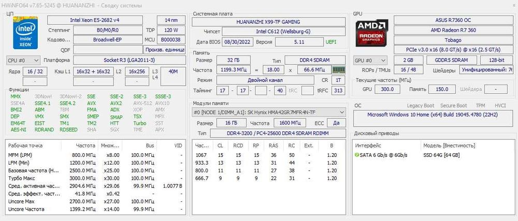Click the green SATA drive status icon

pos(356,155)
